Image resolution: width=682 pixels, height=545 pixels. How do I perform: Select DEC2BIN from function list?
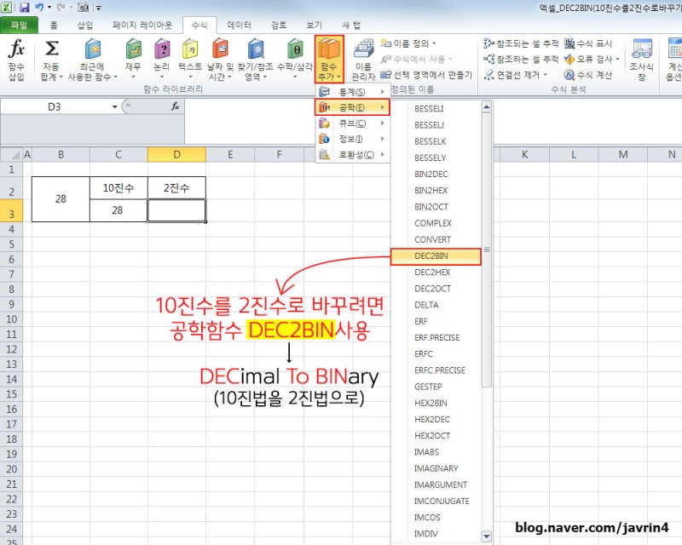click(436, 256)
